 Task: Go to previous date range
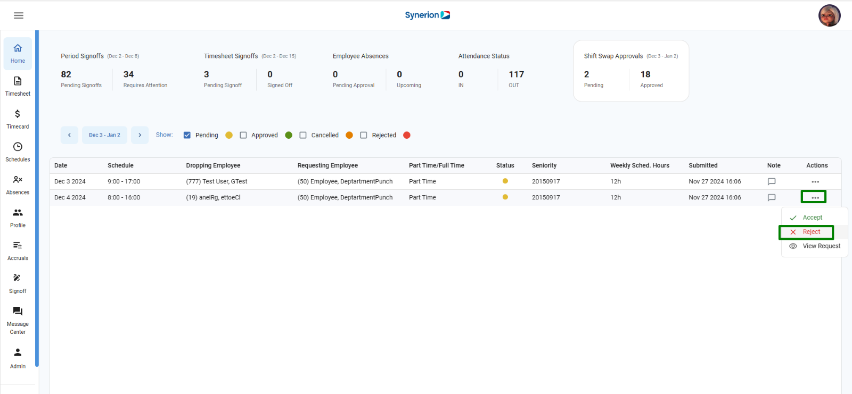click(x=69, y=135)
